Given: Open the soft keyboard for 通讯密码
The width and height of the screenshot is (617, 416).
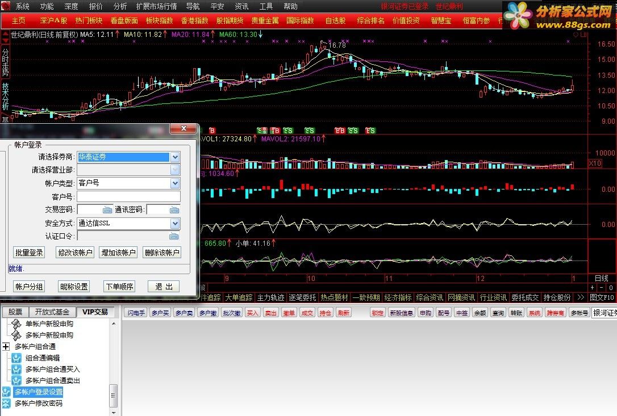Looking at the screenshot, I should point(174,210).
